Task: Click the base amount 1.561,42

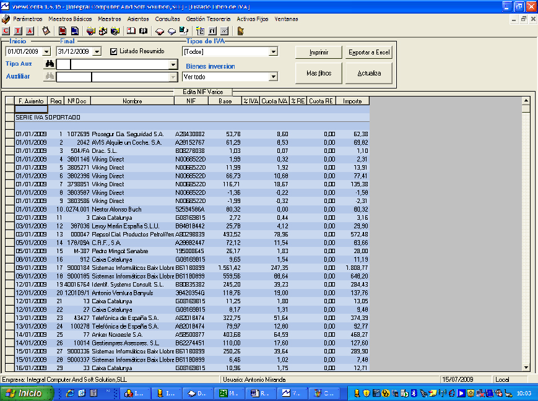Action: [229, 268]
